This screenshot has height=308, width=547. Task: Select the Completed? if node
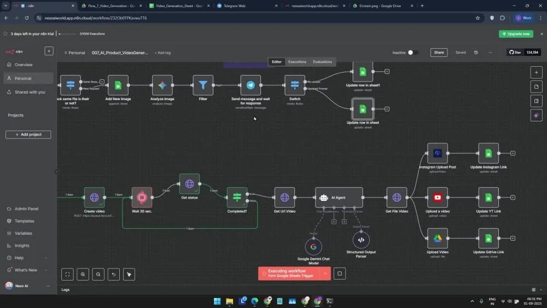pos(237,197)
